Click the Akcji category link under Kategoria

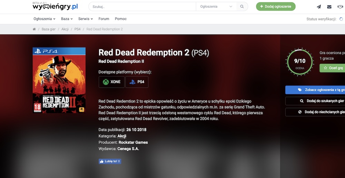[122, 136]
